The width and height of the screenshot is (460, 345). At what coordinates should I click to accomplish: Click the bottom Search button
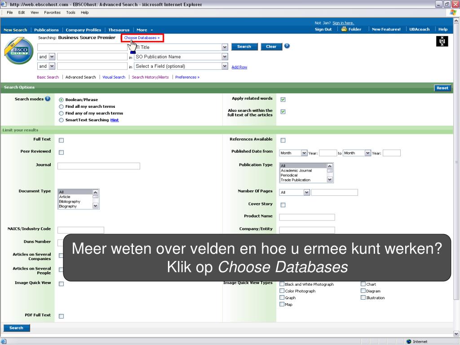pyautogui.click(x=17, y=328)
